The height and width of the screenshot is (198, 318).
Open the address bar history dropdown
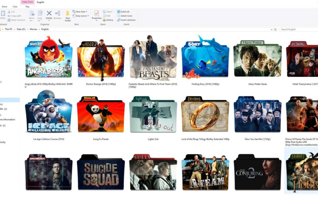coord(271,29)
